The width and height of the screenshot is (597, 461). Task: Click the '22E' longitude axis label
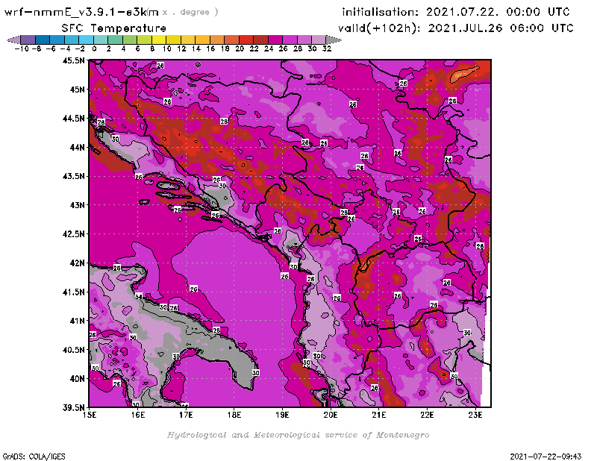coord(427,415)
